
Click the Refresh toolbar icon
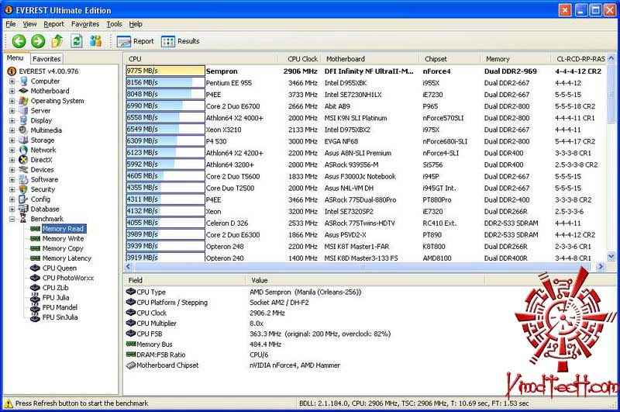[x=77, y=41]
